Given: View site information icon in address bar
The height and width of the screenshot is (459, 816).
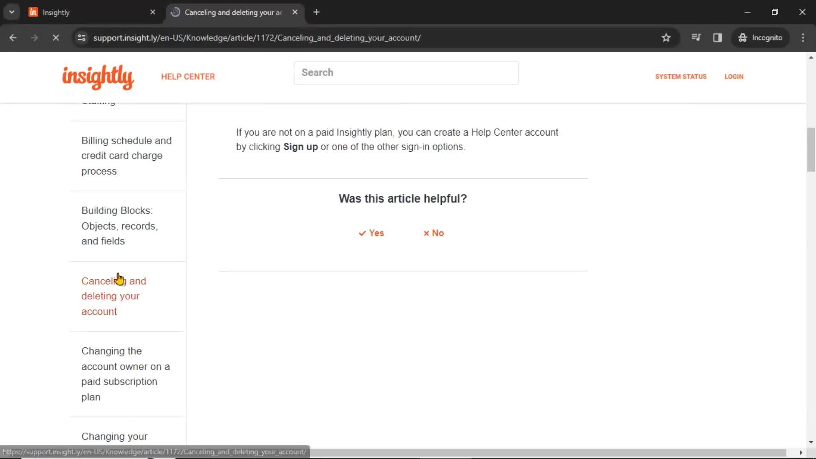Looking at the screenshot, I should pos(82,38).
